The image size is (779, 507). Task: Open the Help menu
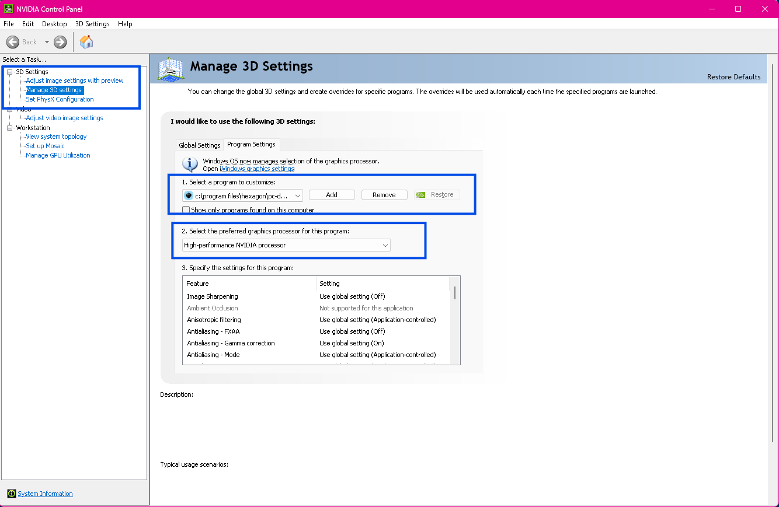click(125, 24)
